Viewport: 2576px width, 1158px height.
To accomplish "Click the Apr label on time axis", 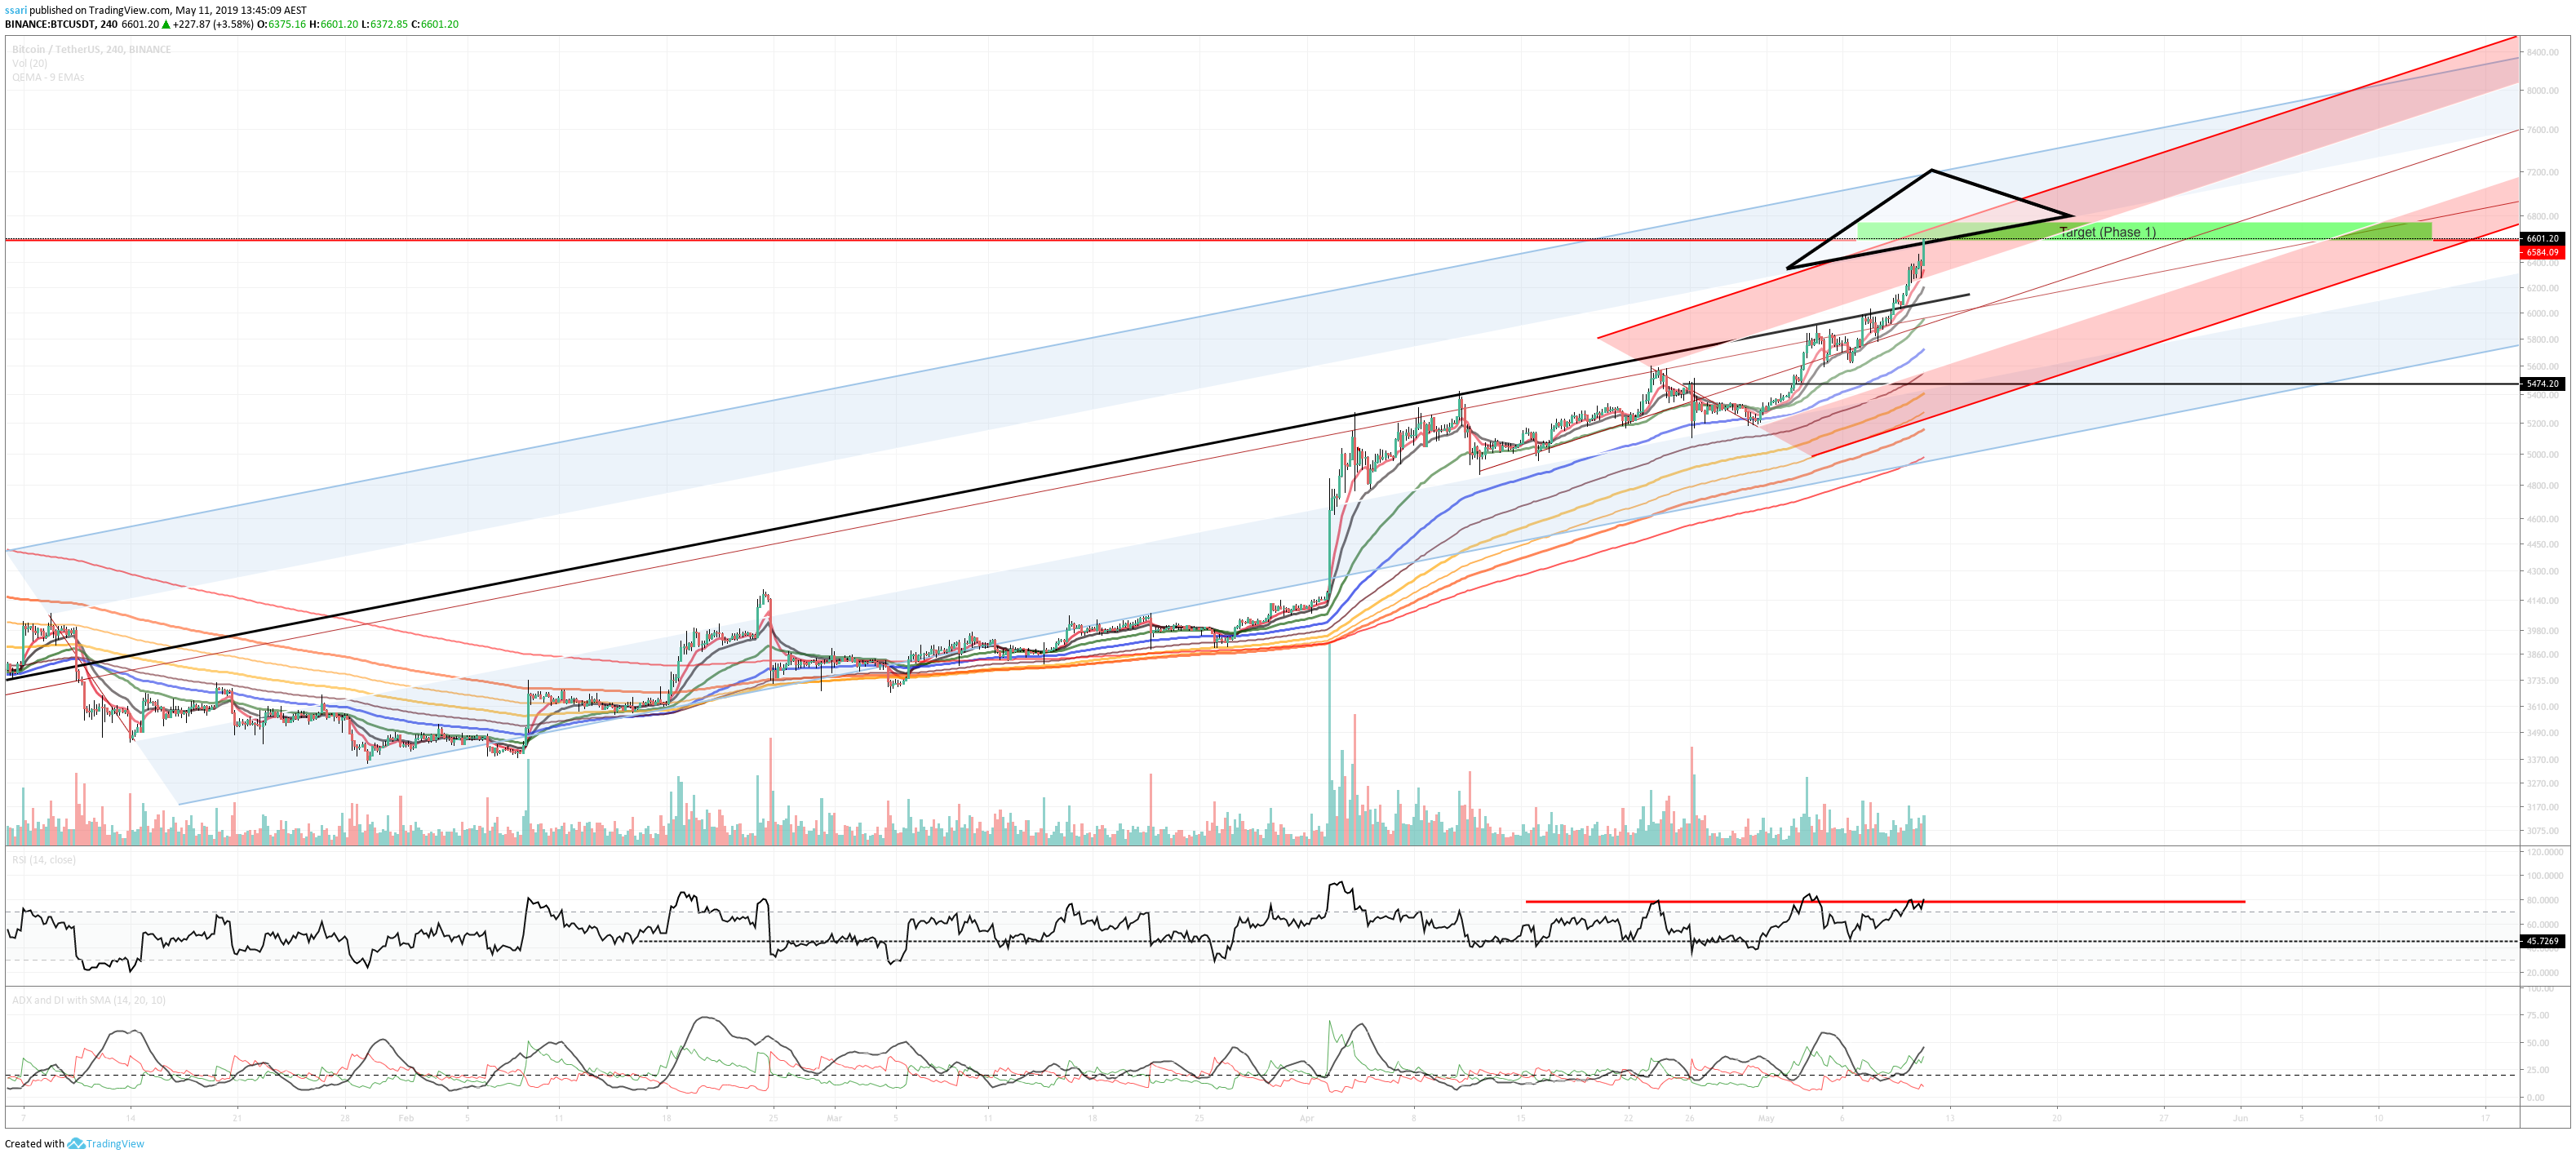I will [x=1306, y=1118].
